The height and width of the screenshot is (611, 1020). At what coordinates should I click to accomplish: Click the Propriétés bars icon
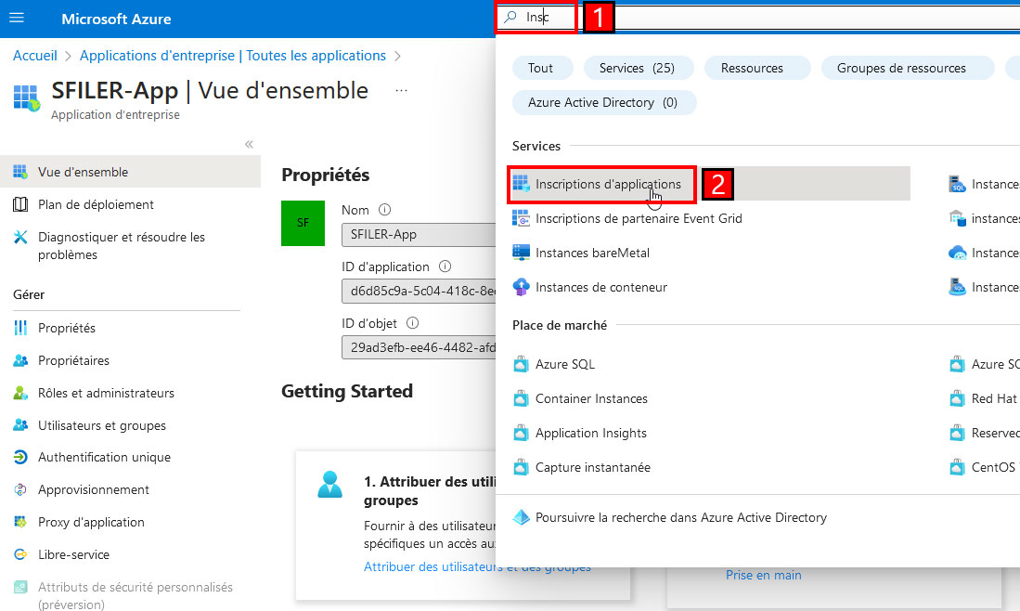(x=20, y=328)
